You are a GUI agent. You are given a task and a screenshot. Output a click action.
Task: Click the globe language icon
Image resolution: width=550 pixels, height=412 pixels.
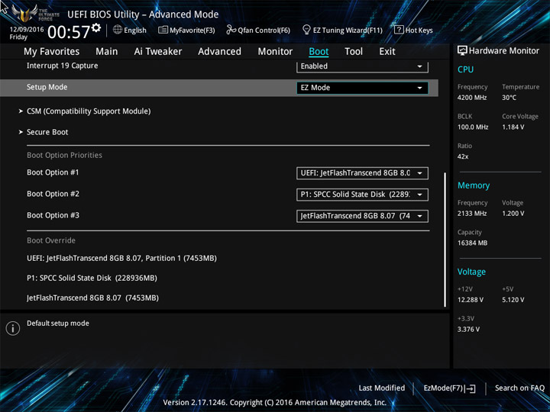pyautogui.click(x=118, y=30)
